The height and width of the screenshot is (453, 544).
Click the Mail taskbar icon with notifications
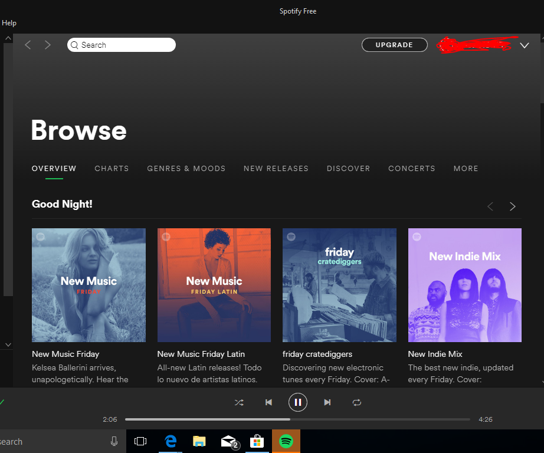[228, 441]
